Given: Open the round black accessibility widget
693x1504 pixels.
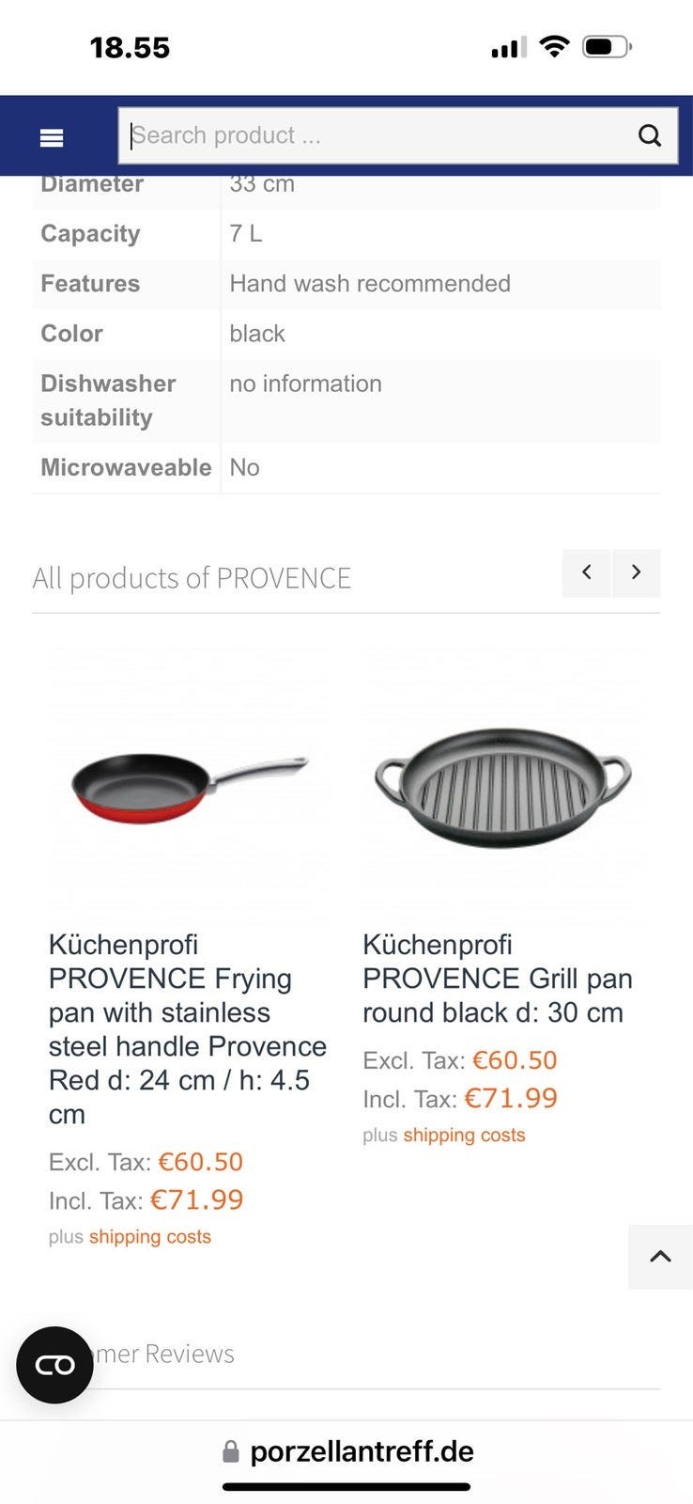Looking at the screenshot, I should (x=54, y=1365).
